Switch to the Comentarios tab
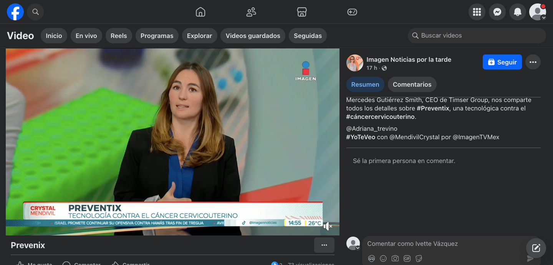This screenshot has width=553, height=265. coord(412,84)
